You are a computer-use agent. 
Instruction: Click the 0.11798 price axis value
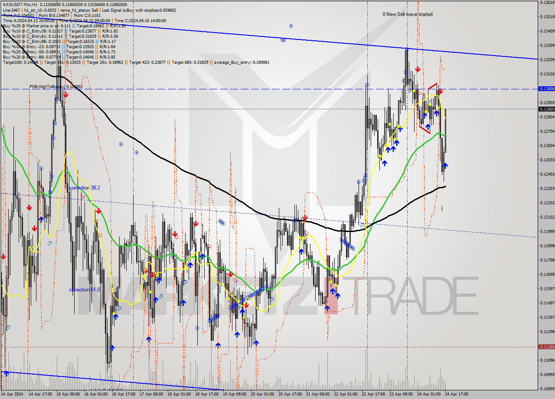[x=548, y=260]
